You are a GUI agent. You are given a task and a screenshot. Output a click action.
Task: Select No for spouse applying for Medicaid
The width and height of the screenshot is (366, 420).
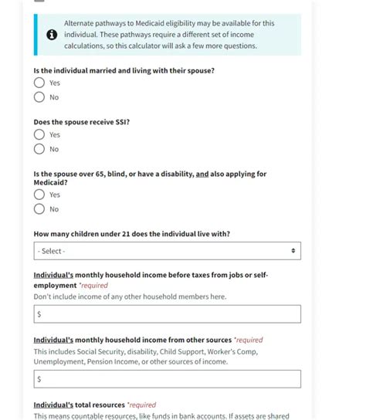[39, 209]
